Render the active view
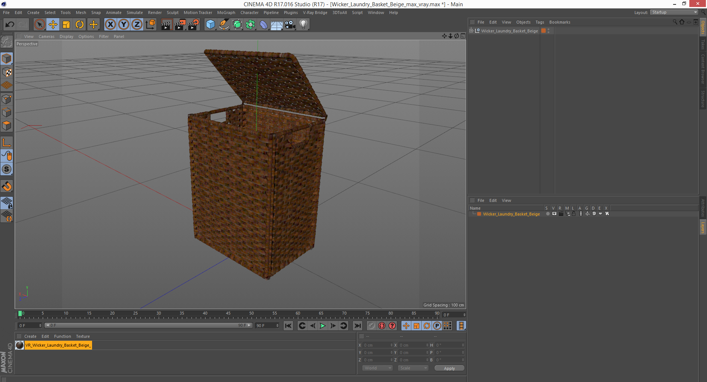Viewport: 707px width, 382px height. (x=166, y=25)
